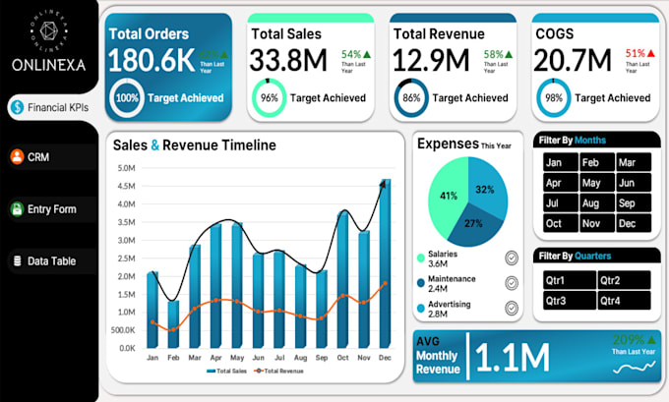Filter by month Feb

click(x=597, y=162)
